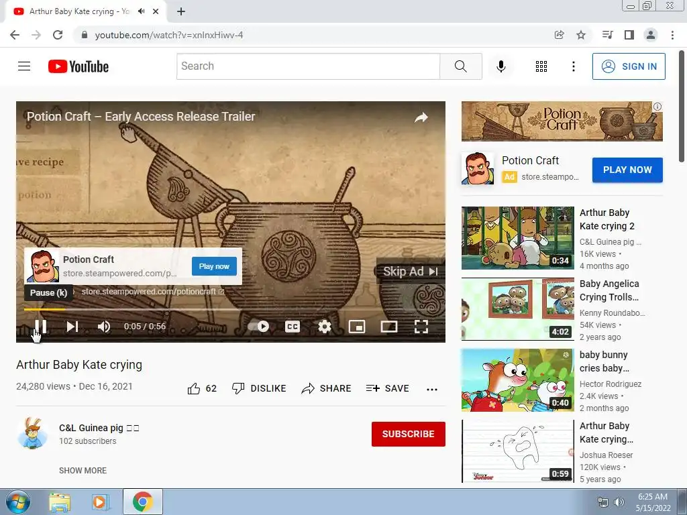The image size is (687, 515).
Task: Click red SUBSCRIBE button
Action: click(x=409, y=434)
